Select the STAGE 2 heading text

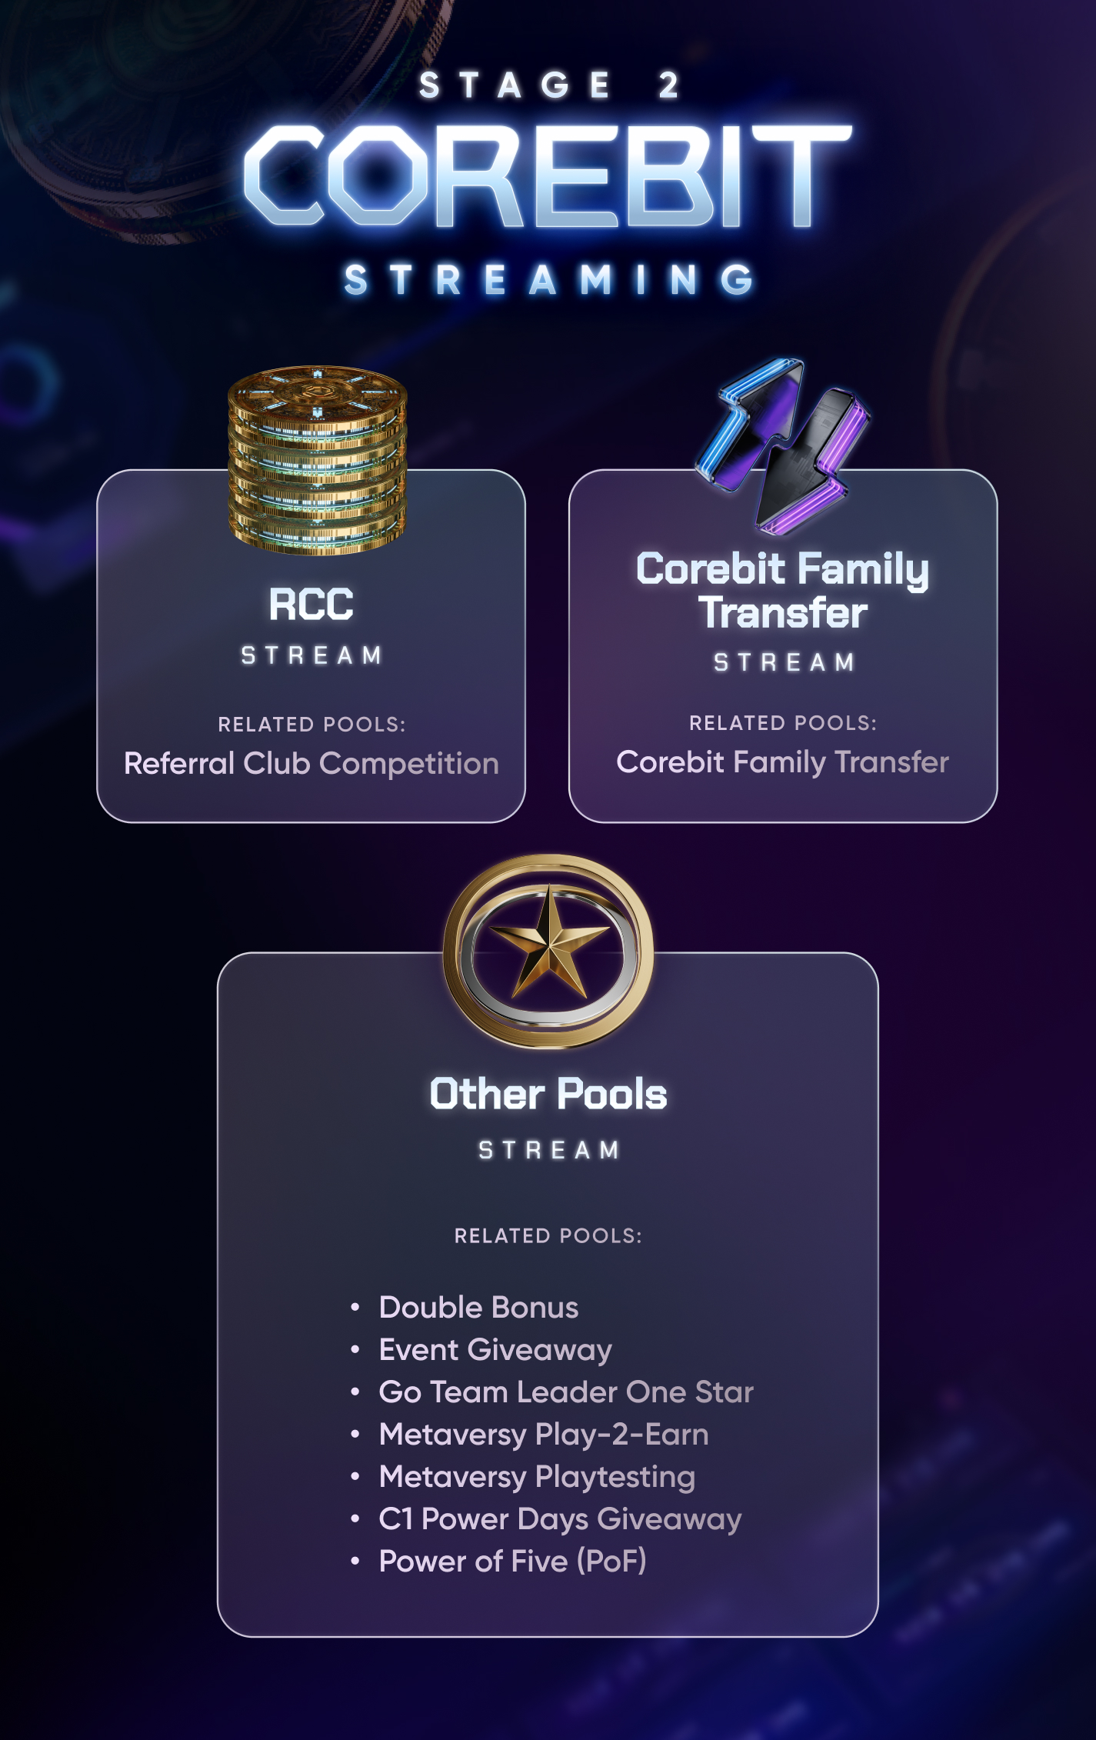click(548, 85)
